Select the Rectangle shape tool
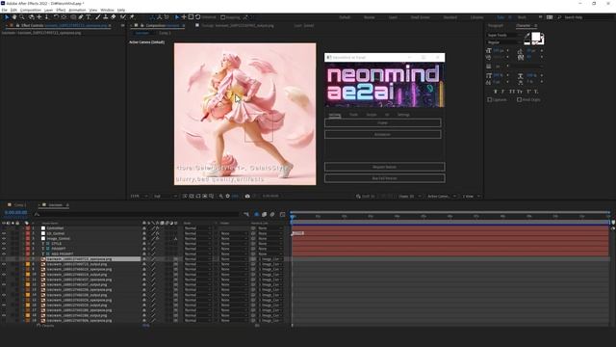 73,17
